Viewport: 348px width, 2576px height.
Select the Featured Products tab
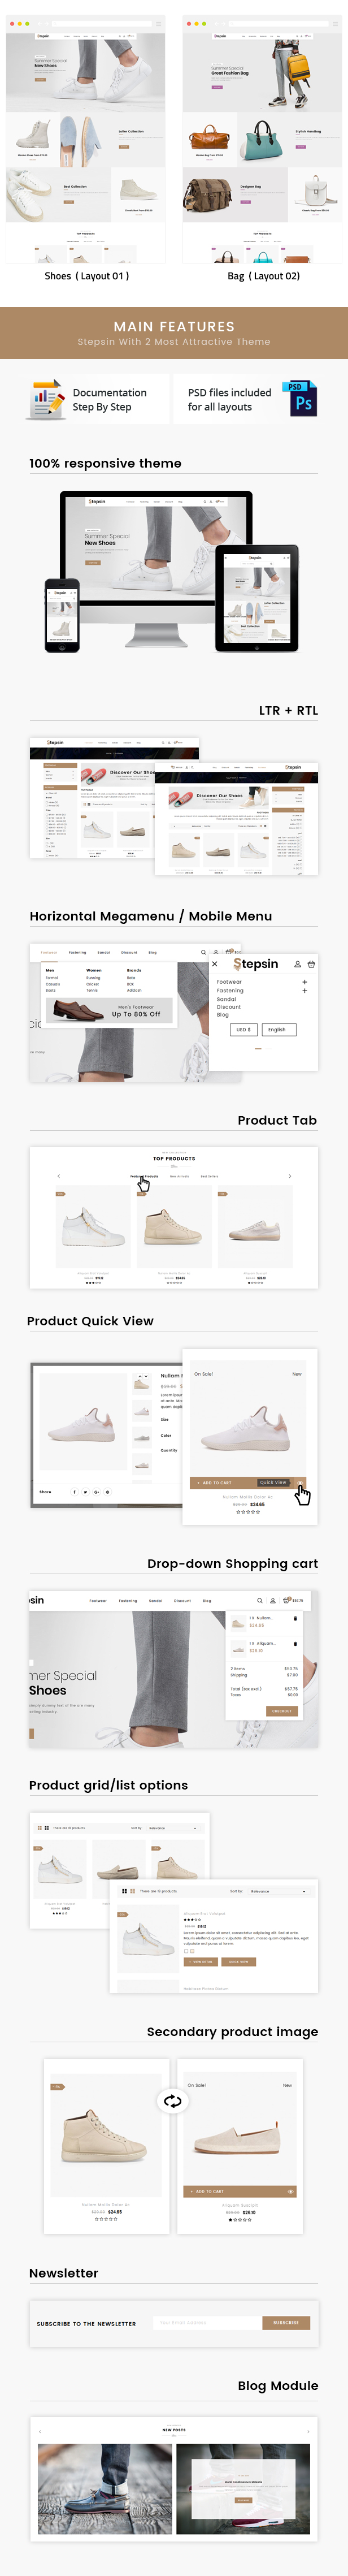point(144,1176)
